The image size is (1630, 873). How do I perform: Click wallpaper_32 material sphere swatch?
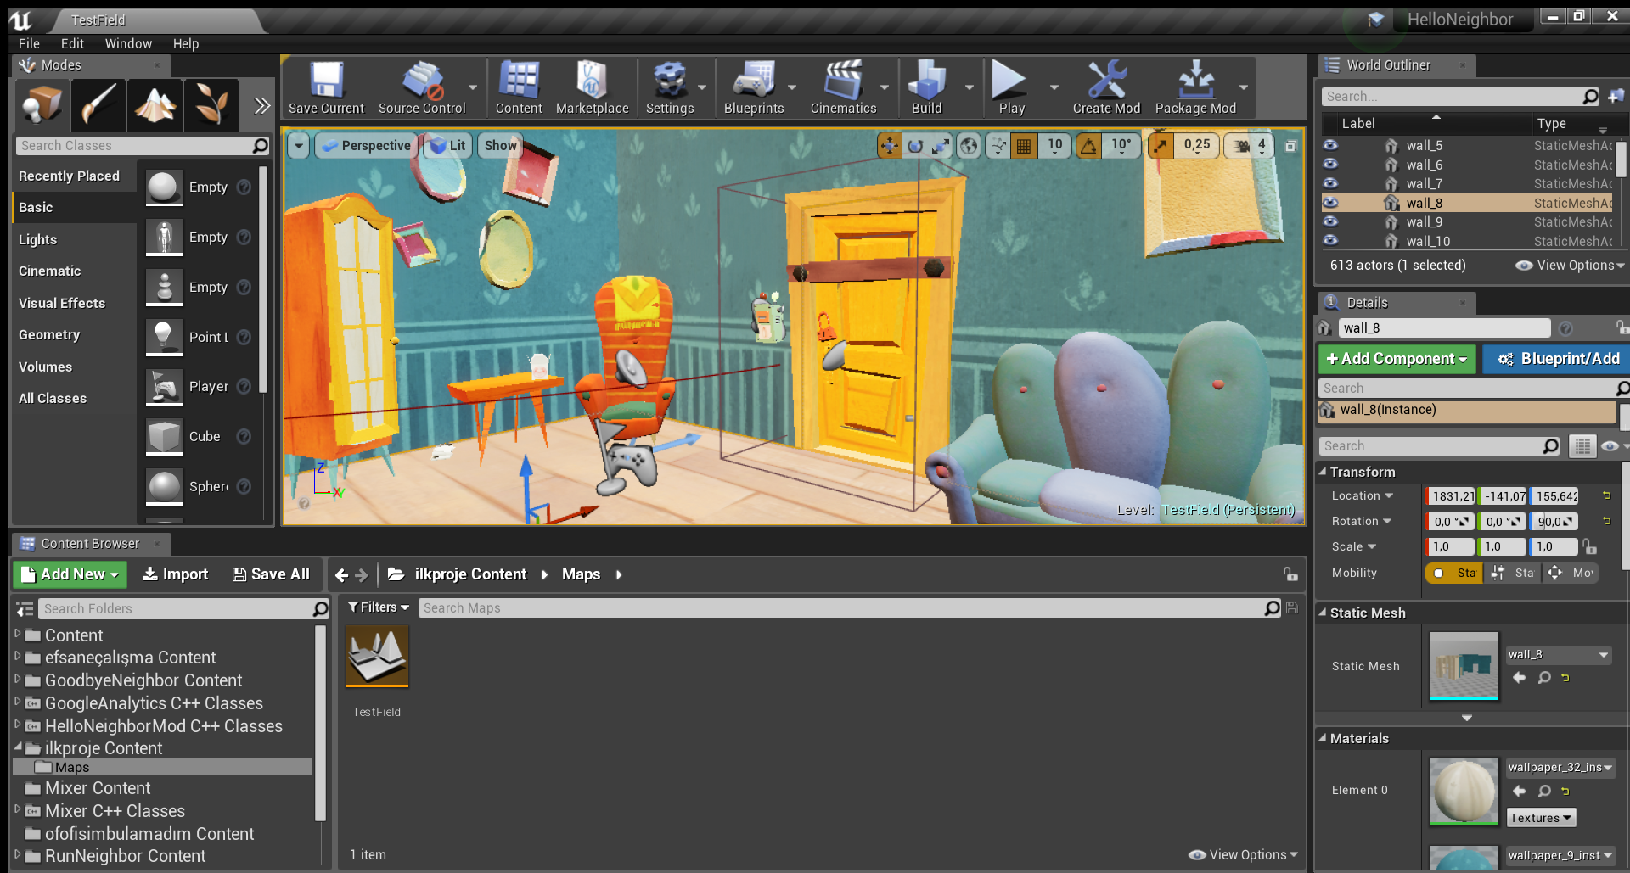click(1464, 791)
